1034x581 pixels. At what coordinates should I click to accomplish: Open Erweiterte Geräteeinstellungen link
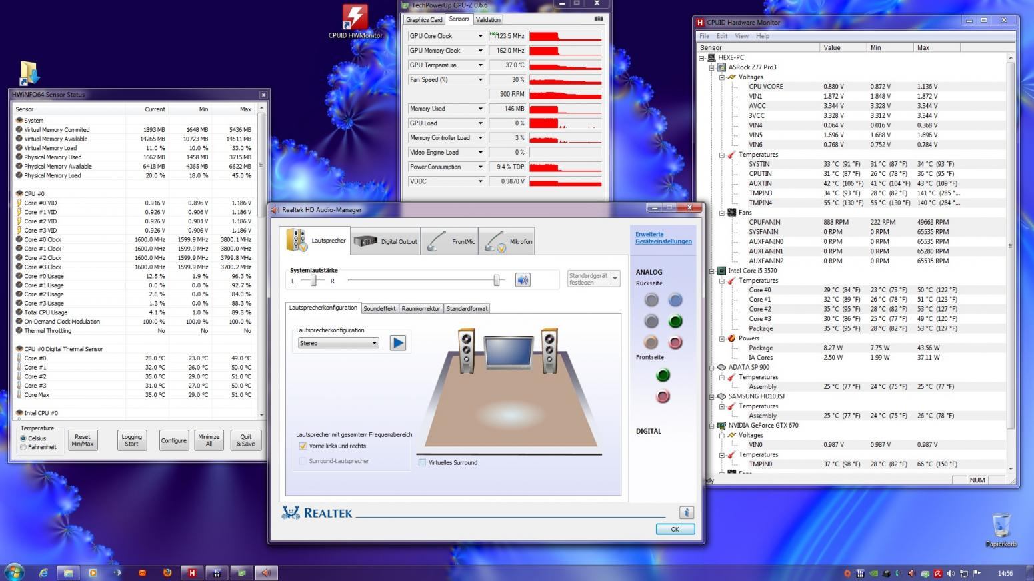pos(663,238)
